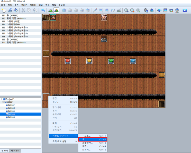
Task: Choose 여관... quick event entry
Action: (93, 146)
